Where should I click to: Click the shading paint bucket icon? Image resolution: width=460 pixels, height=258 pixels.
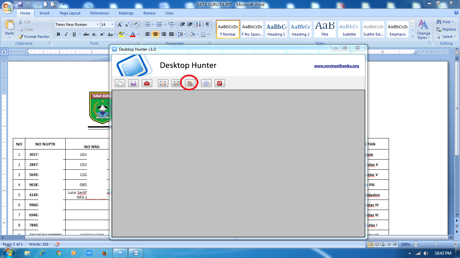click(192, 34)
